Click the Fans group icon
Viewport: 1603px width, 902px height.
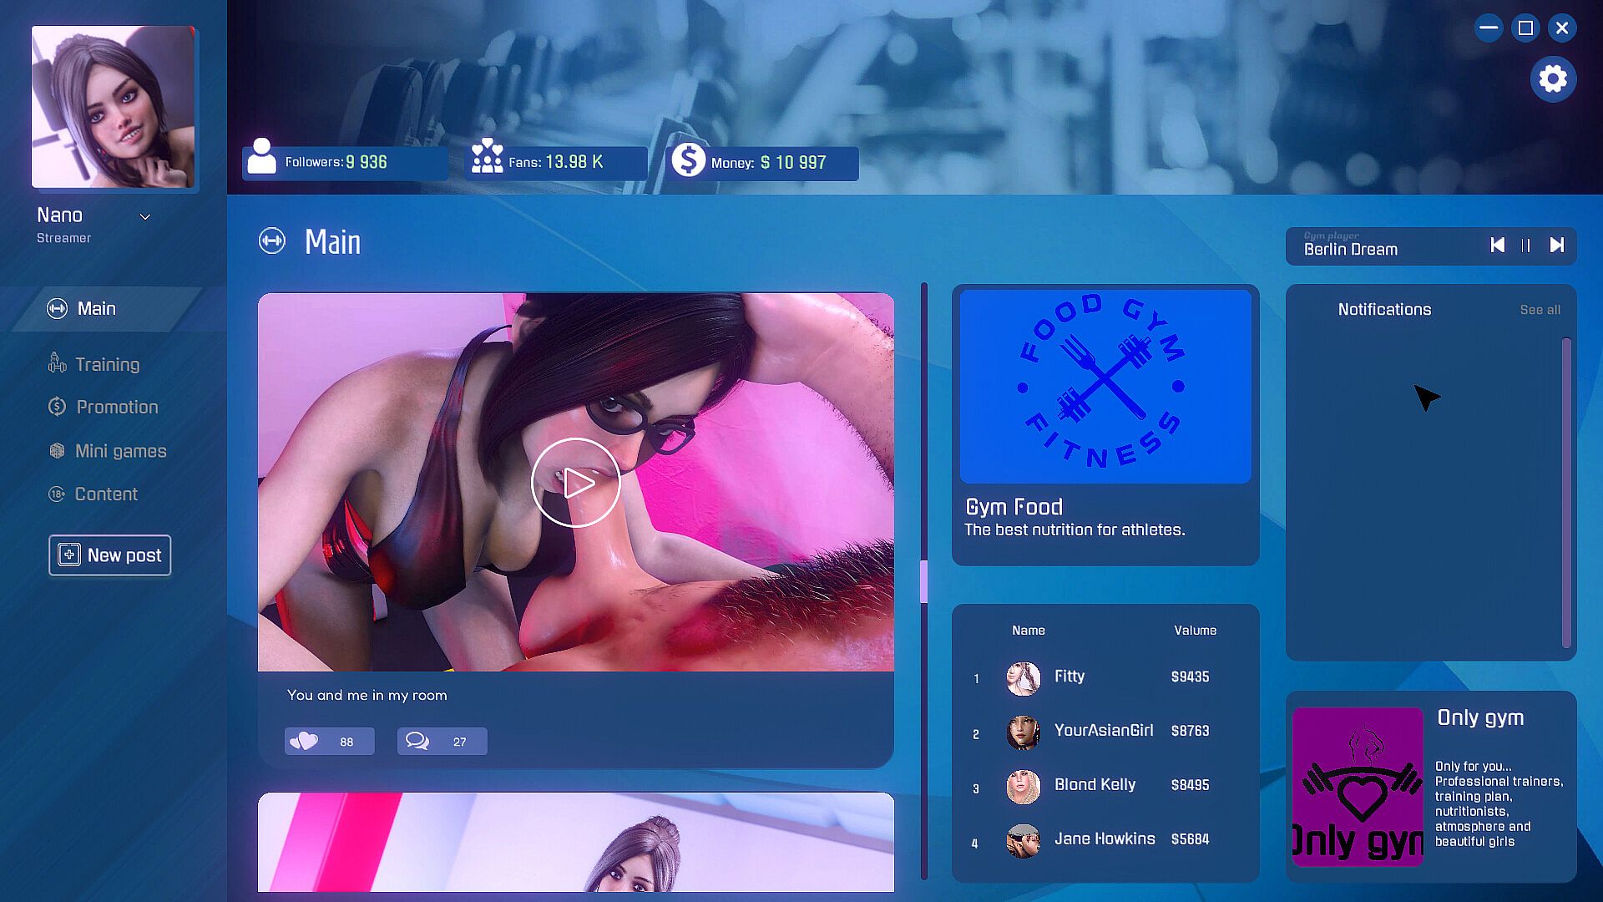click(487, 156)
